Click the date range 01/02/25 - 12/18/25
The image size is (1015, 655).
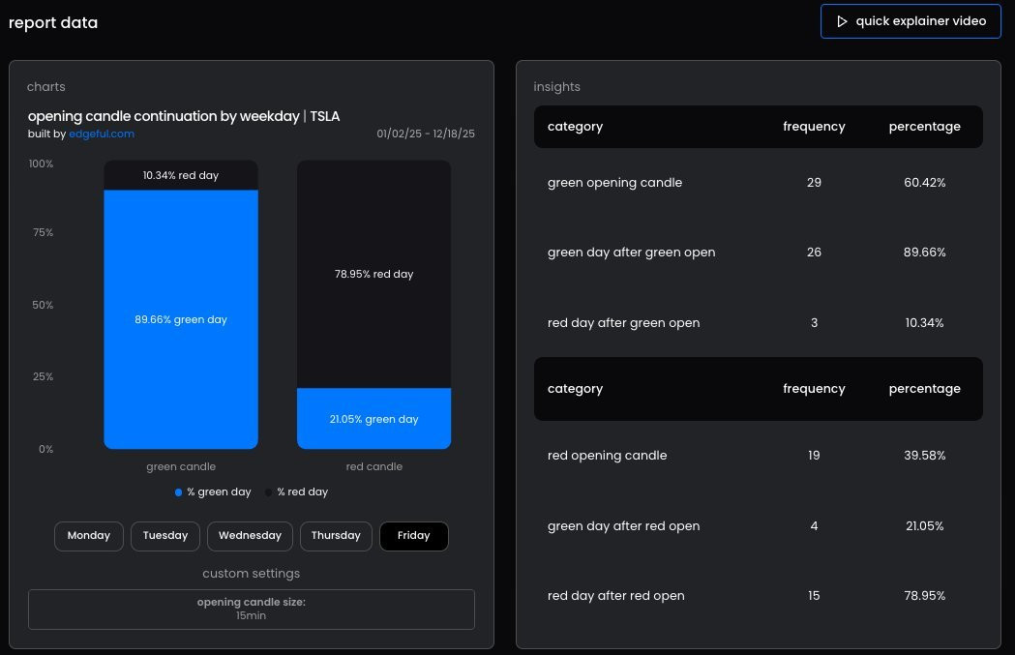(426, 134)
